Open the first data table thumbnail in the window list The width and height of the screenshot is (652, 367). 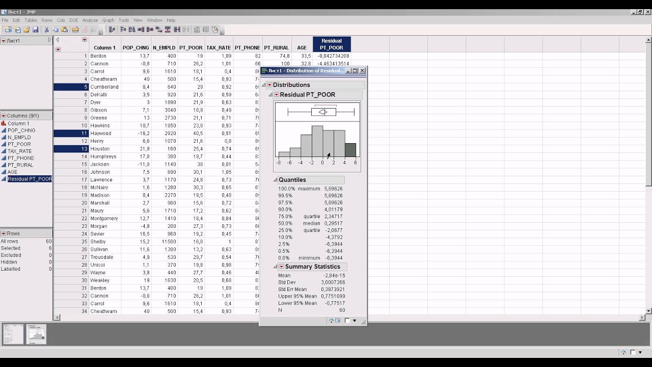(x=13, y=334)
